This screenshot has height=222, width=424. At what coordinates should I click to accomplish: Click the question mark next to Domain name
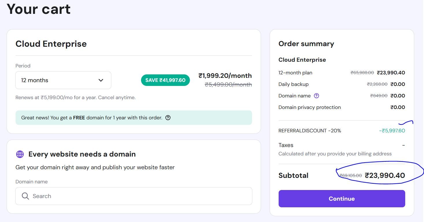tap(316, 96)
